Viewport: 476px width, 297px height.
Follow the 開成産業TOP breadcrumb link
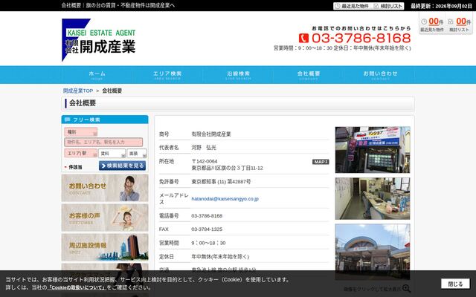point(78,91)
